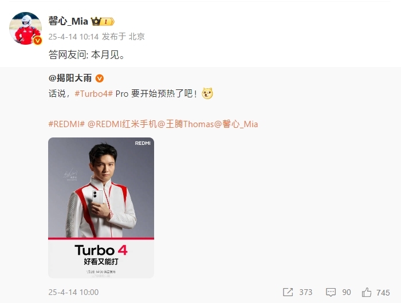
Task: Open comments via the comment bubble icon
Action: pyautogui.click(x=331, y=292)
